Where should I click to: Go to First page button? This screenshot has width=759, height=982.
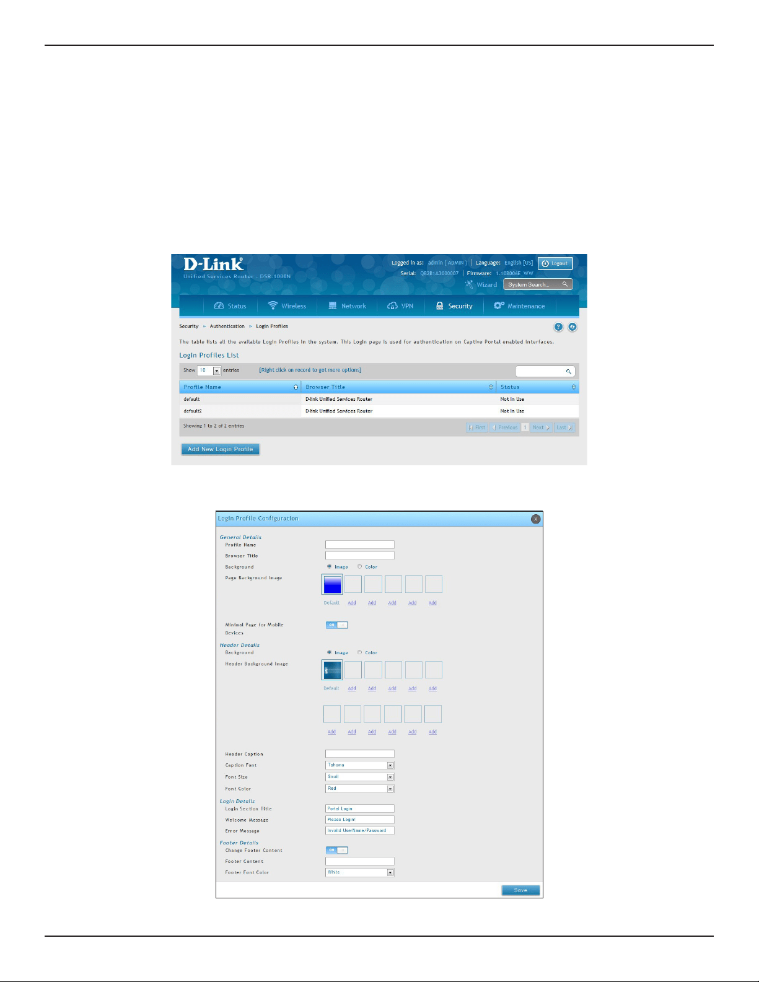tap(477, 427)
